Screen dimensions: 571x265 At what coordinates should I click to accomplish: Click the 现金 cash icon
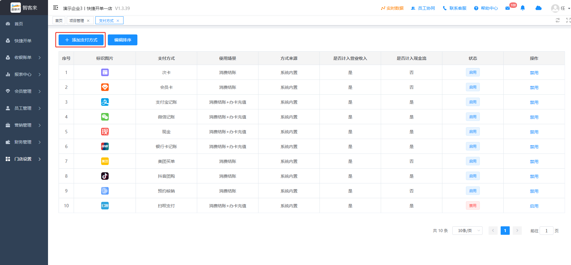(x=105, y=132)
